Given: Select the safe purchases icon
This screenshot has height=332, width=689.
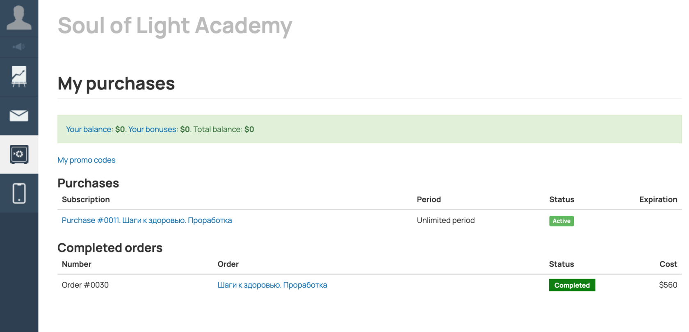Looking at the screenshot, I should point(19,154).
